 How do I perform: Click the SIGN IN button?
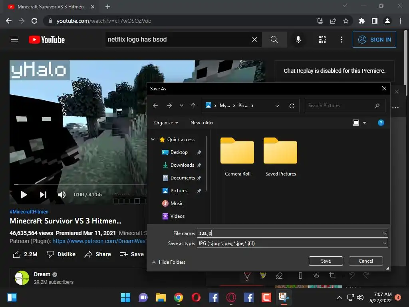pos(374,40)
